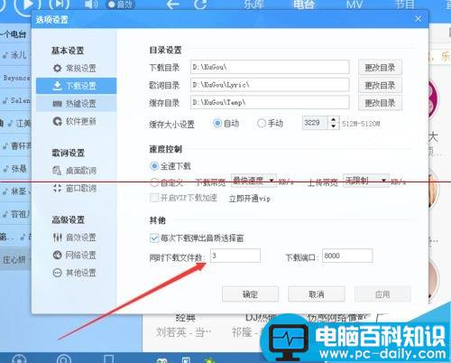Switch to 电台 tab
Viewport: 451px width, 363px height.
[304, 5]
